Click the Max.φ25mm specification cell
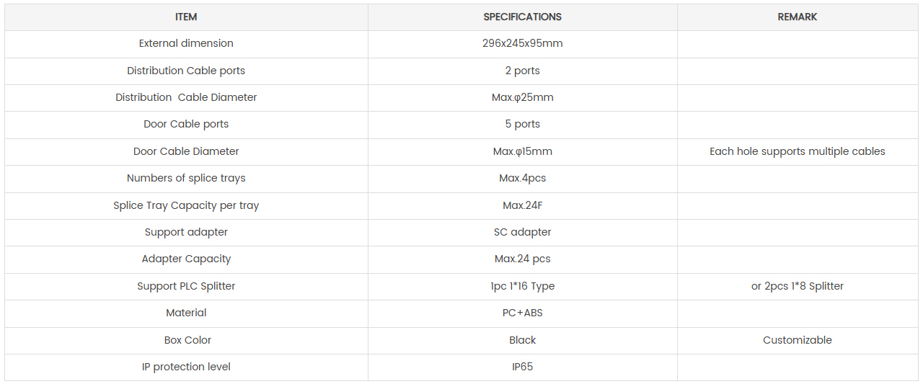 [x=522, y=97]
